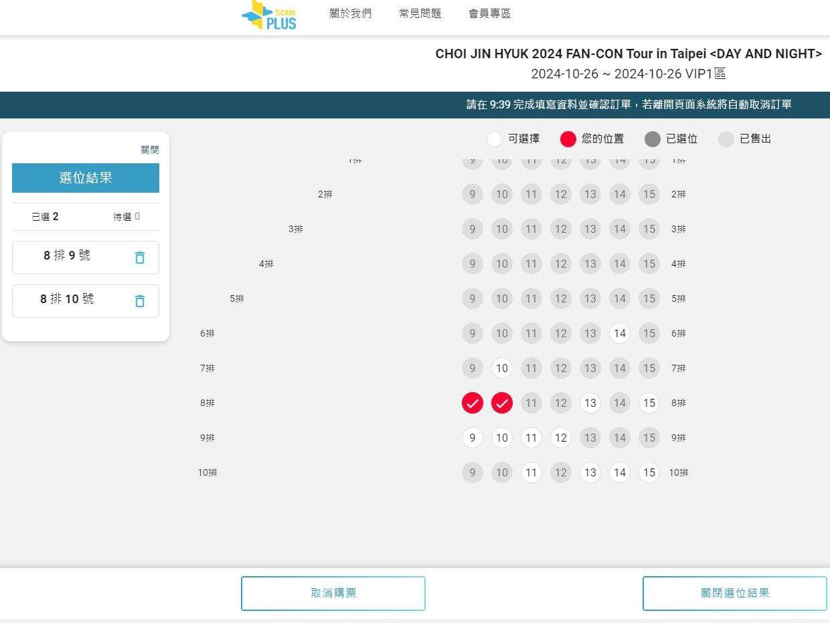
Task: Click the 8 排 10 號 selected seat entry
Action: 86,301
